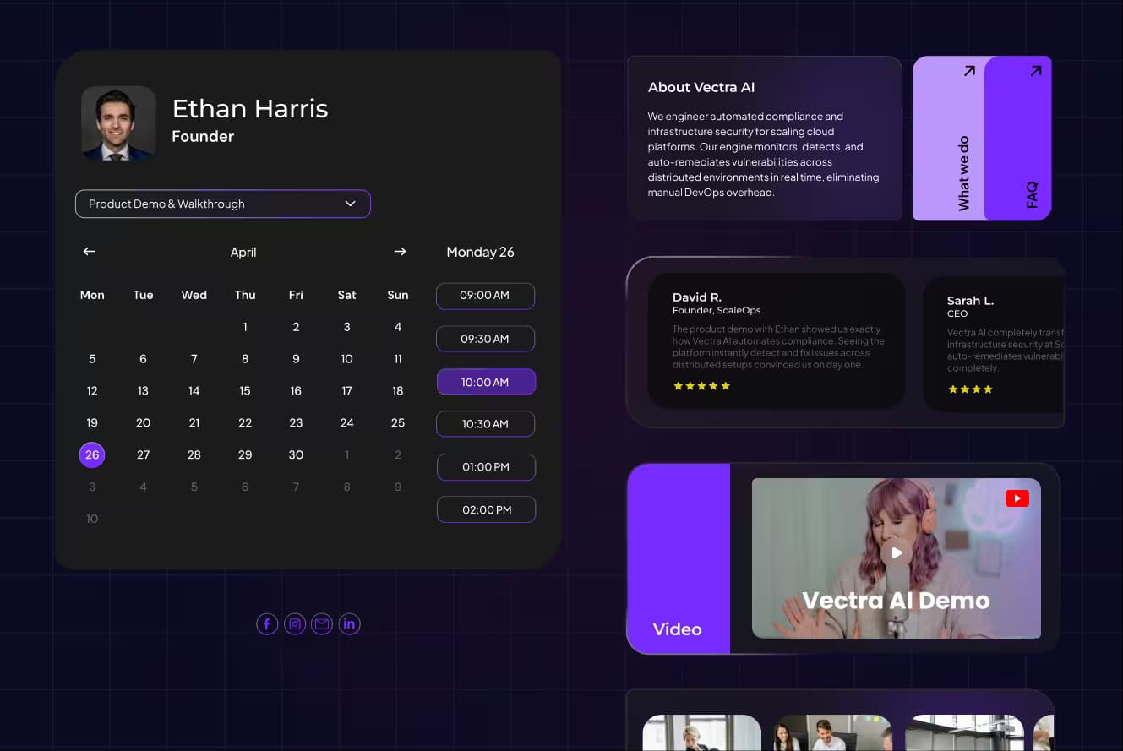
Task: Play the Vectra AI Demo video
Action: (x=897, y=553)
